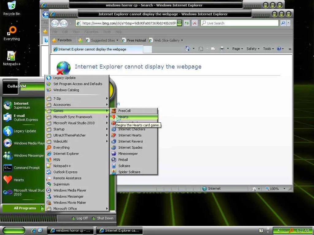Open Set Program Access and Defaults

[x=77, y=84]
